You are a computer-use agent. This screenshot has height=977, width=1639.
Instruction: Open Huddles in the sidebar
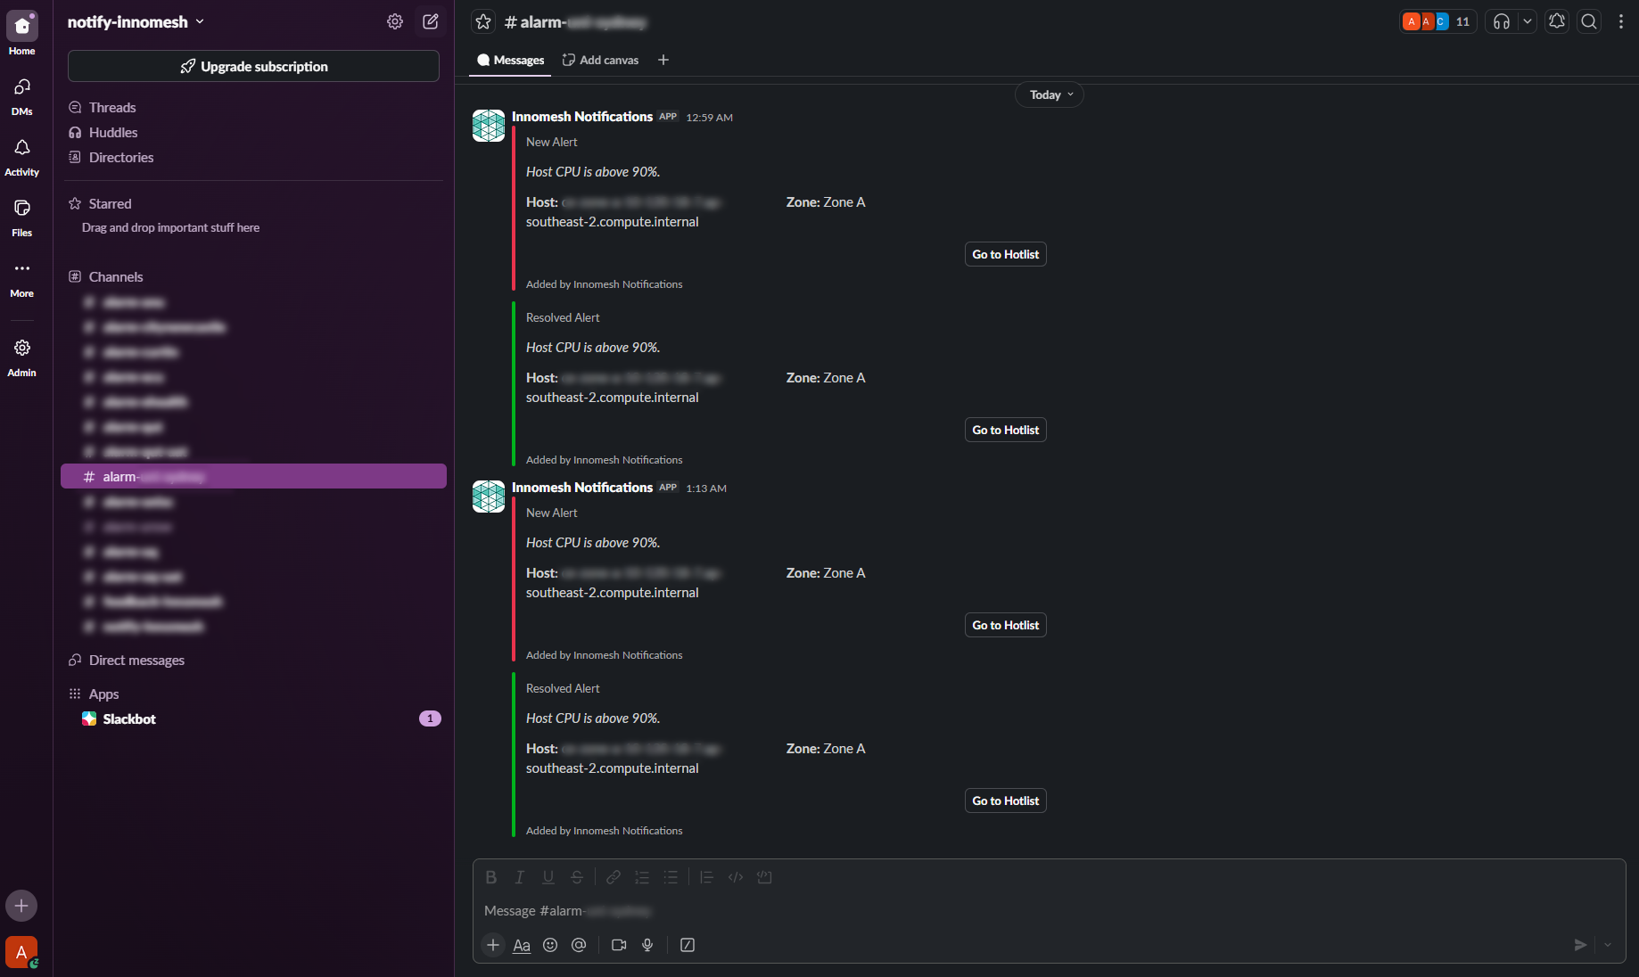[112, 132]
